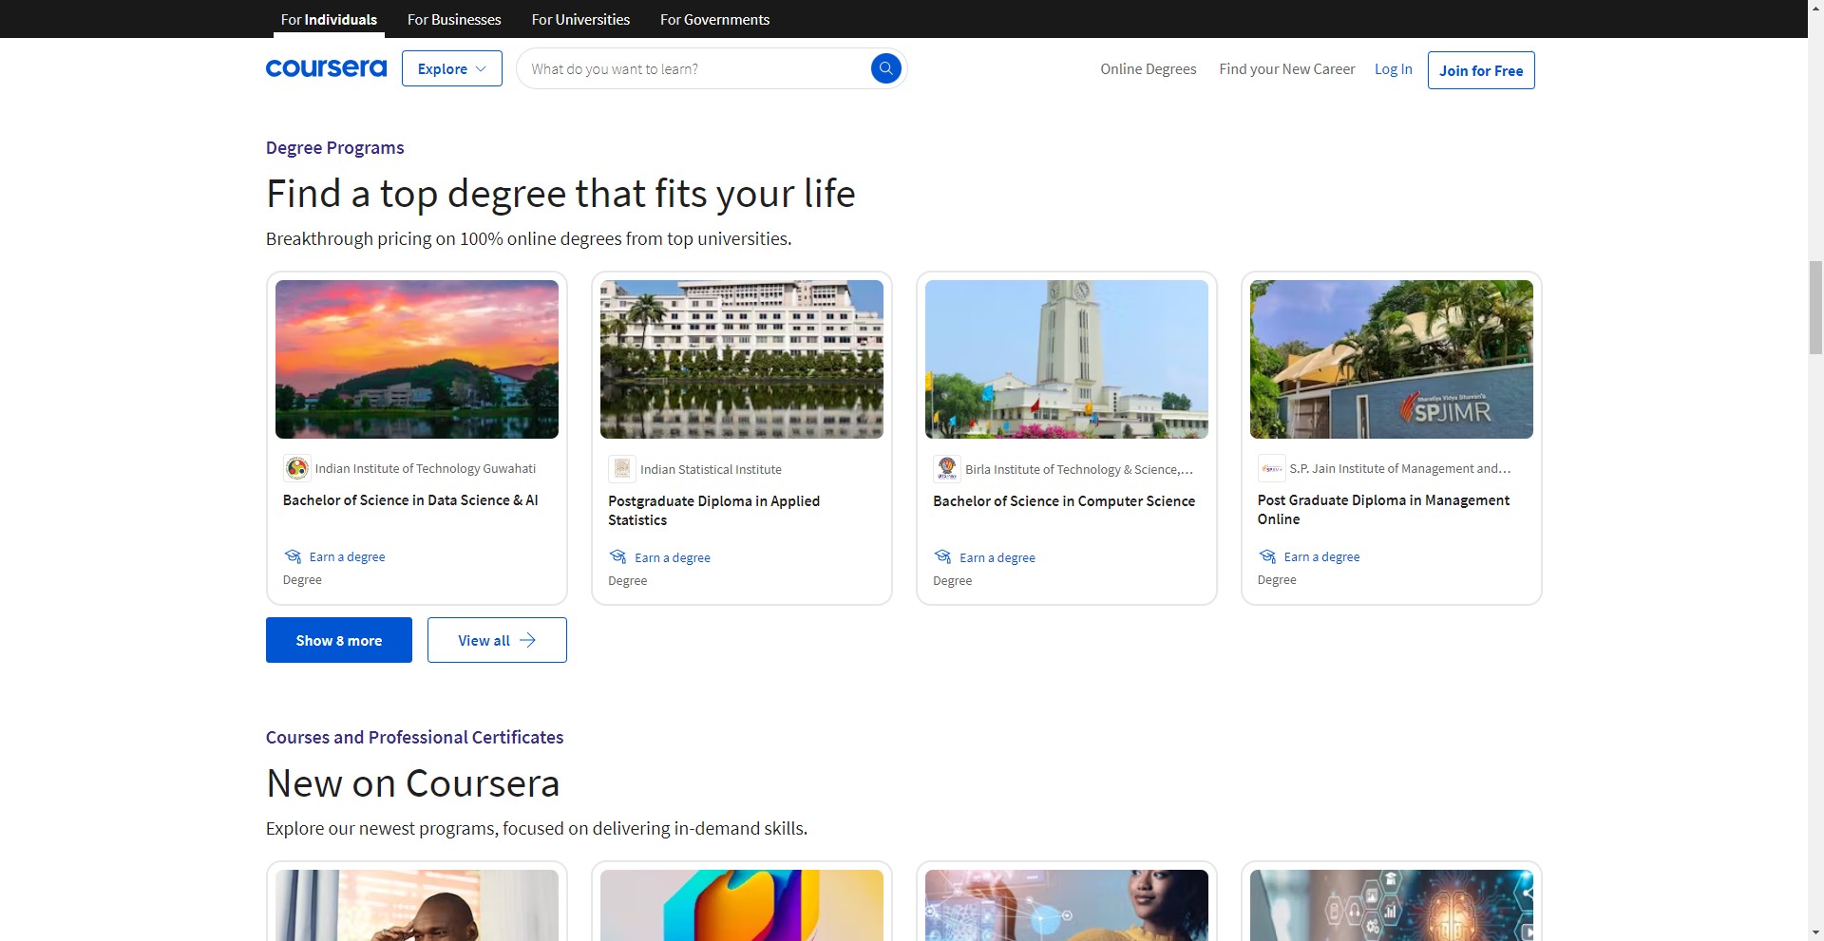Image resolution: width=1824 pixels, height=941 pixels.
Task: Switch to For Businesses tab
Action: click(x=454, y=19)
